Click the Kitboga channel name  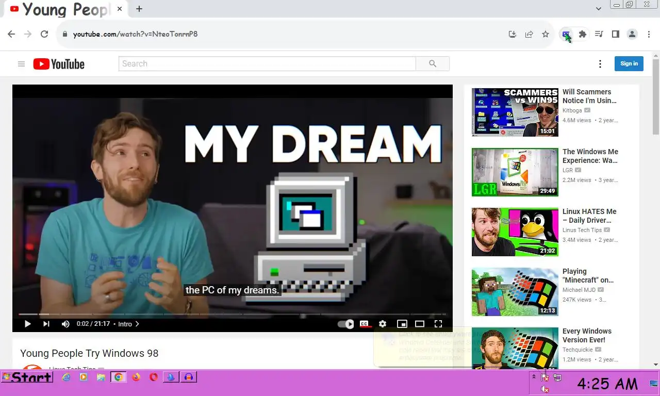coord(572,110)
